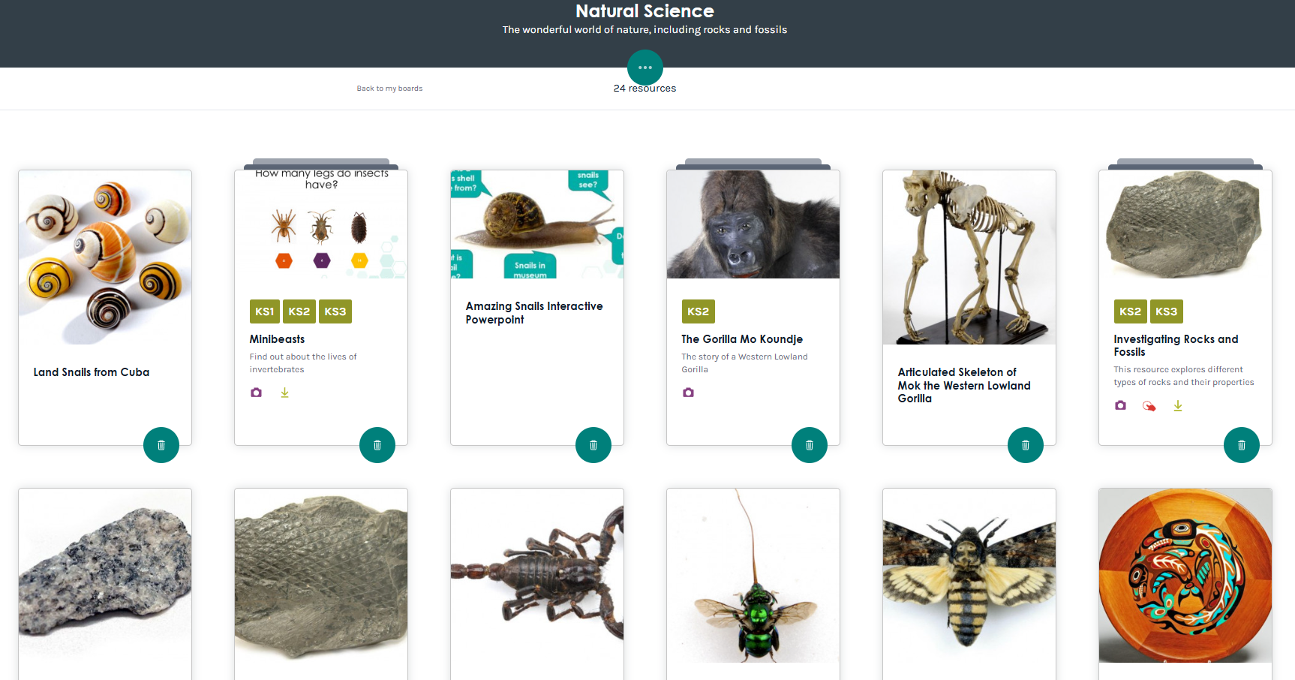The image size is (1295, 680).
Task: Open the Minibeasts resource title
Action: [x=278, y=339]
